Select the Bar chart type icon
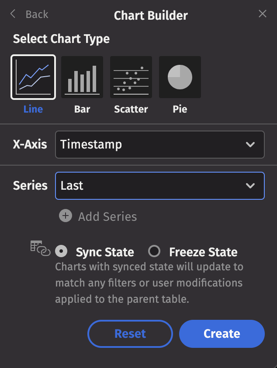This screenshot has height=368, width=277. coord(82,78)
